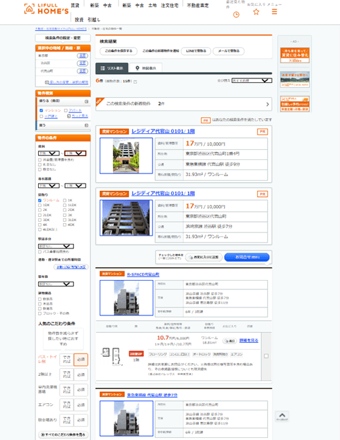
Task: Toggle the マンション checkbox
Action: 41,111
